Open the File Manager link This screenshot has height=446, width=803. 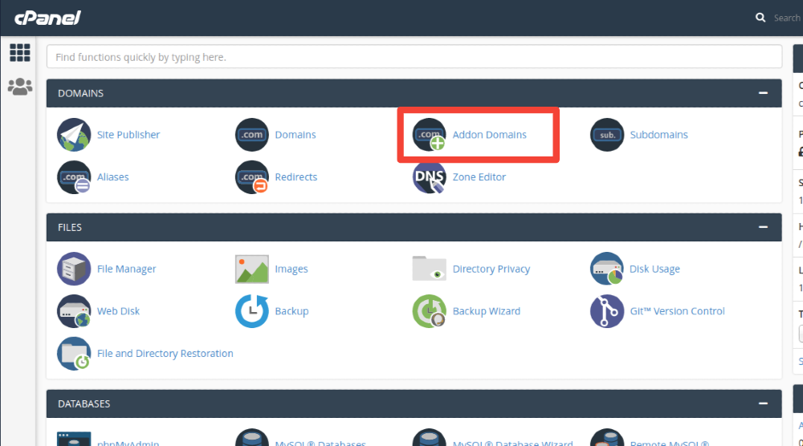coord(127,269)
